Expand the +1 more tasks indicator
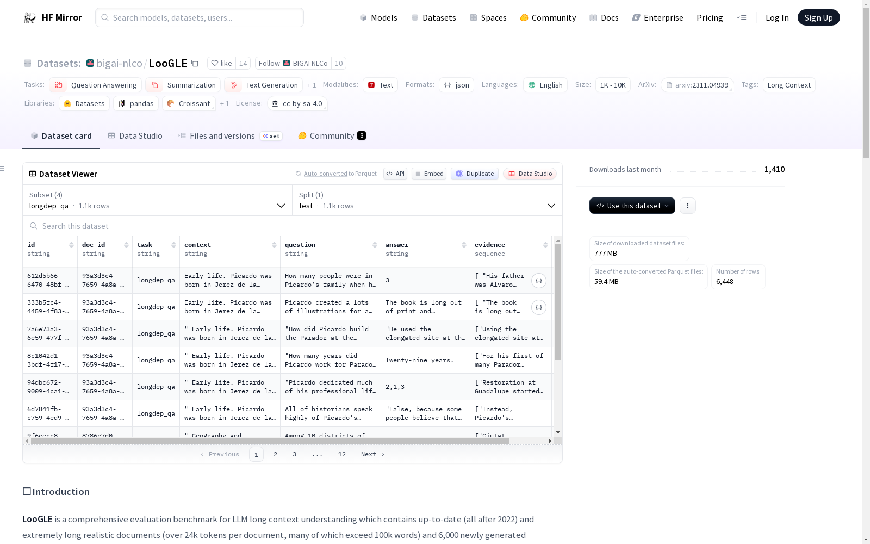This screenshot has width=870, height=544. (312, 85)
